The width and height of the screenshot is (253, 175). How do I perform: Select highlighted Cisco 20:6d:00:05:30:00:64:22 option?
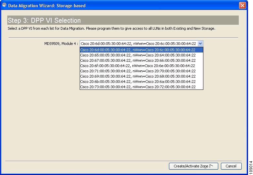142,50
